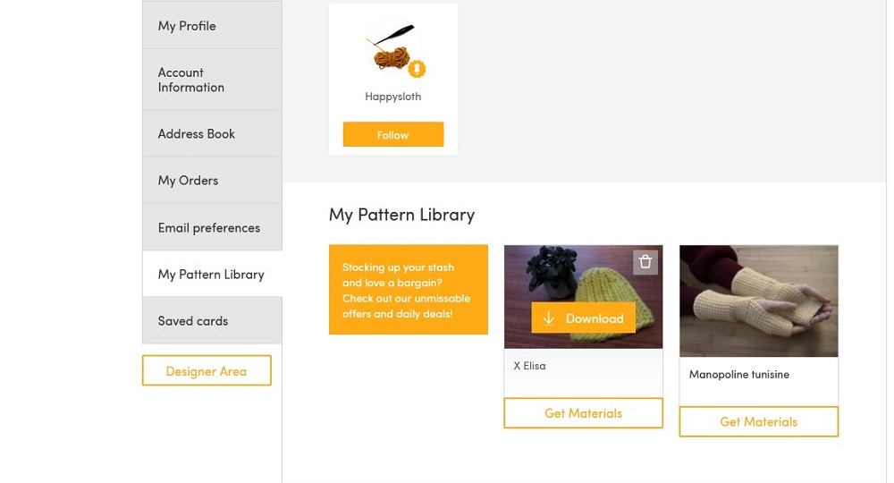
Task: Click the trash icon on X Elisa pattern
Action: tap(645, 262)
